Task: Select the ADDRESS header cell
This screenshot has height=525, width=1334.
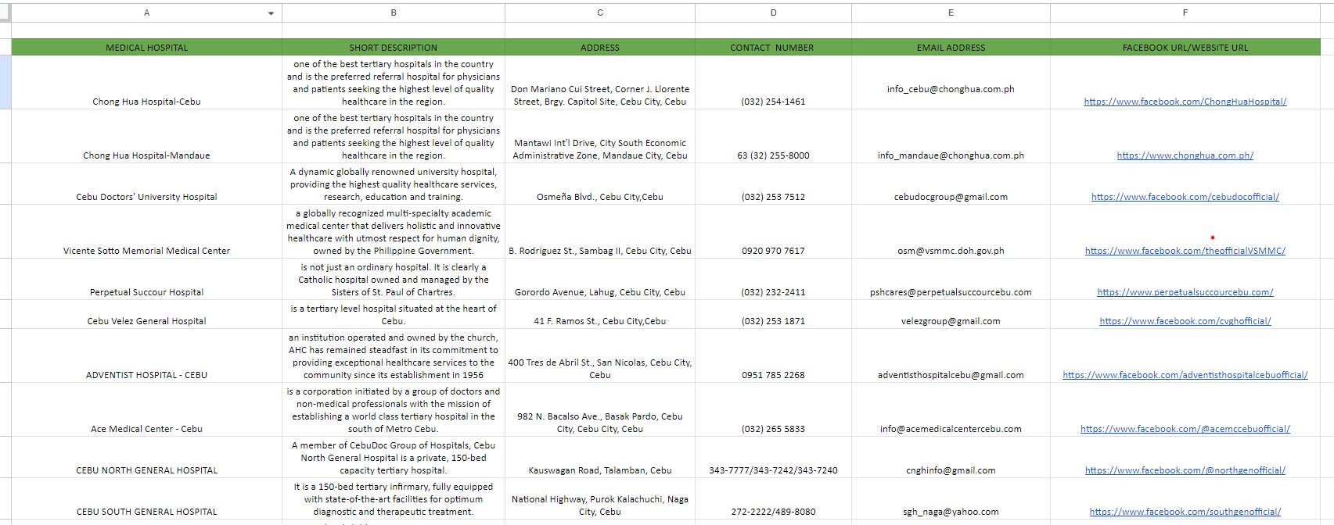Action: [x=600, y=48]
